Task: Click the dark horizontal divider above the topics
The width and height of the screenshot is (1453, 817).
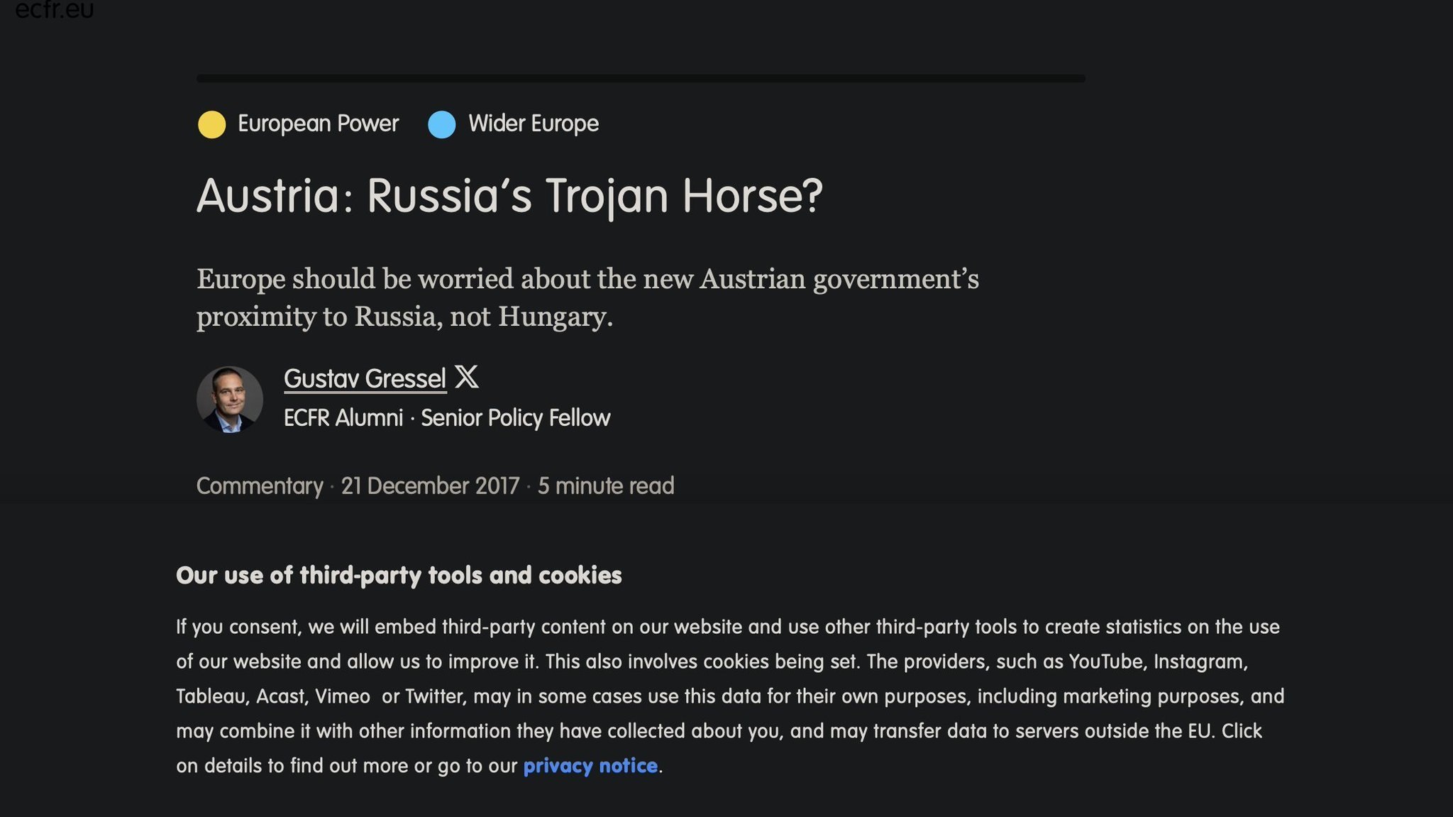Action: (x=641, y=78)
